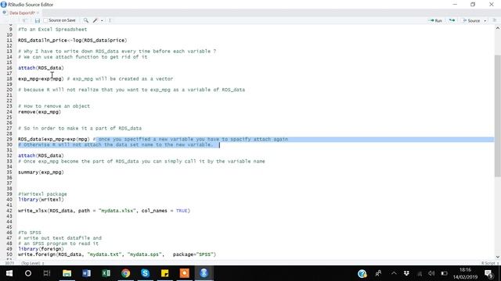501x281 pixels.
Task: Open Dropbox tray icon
Action: tap(406, 273)
